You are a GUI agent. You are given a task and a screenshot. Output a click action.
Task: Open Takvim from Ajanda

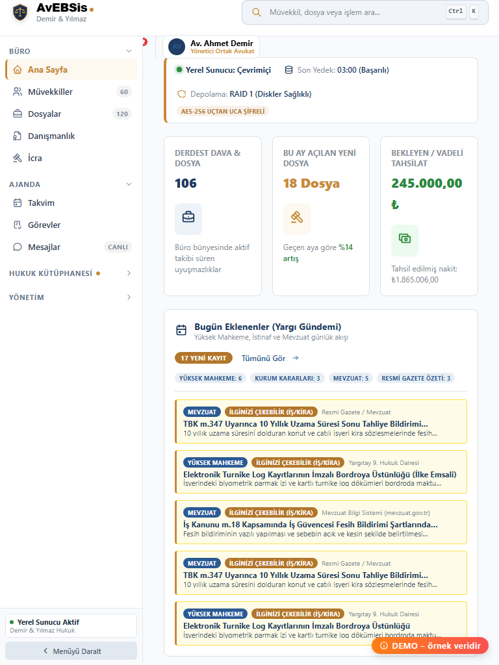(71, 203)
